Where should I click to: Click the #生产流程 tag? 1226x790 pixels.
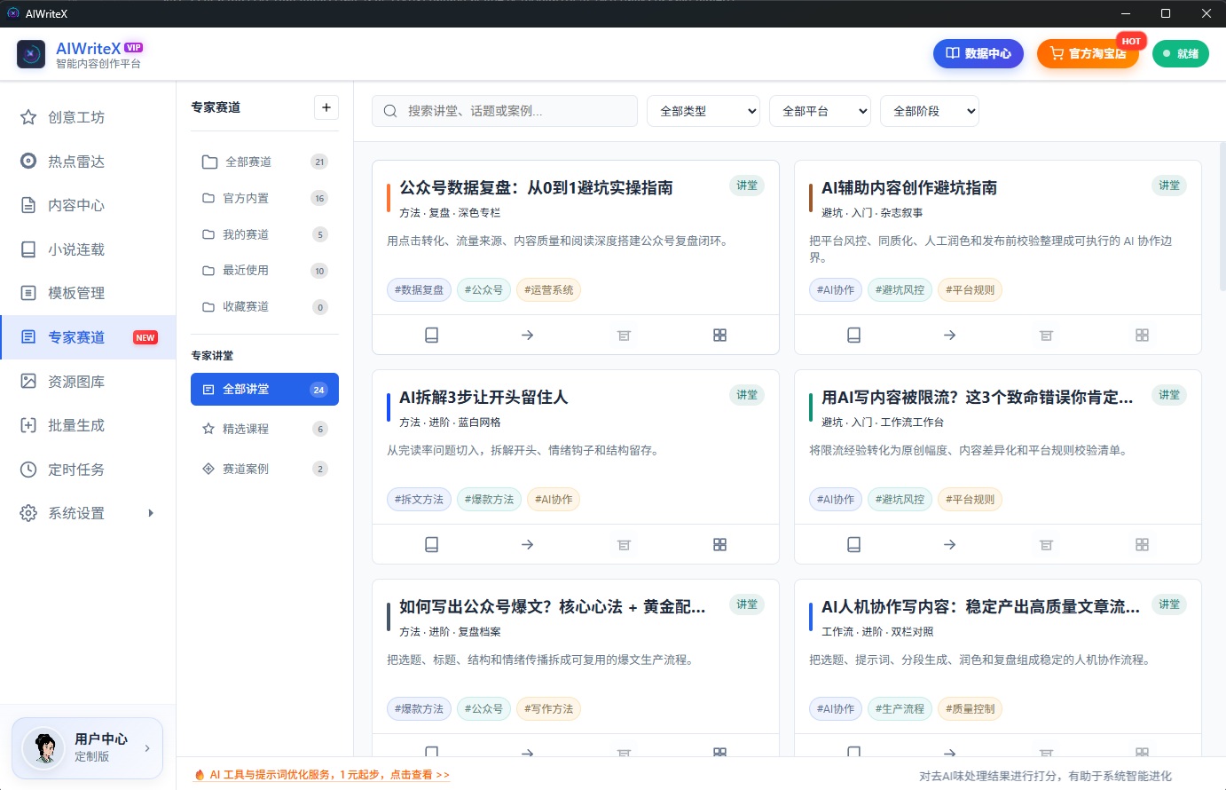(900, 708)
